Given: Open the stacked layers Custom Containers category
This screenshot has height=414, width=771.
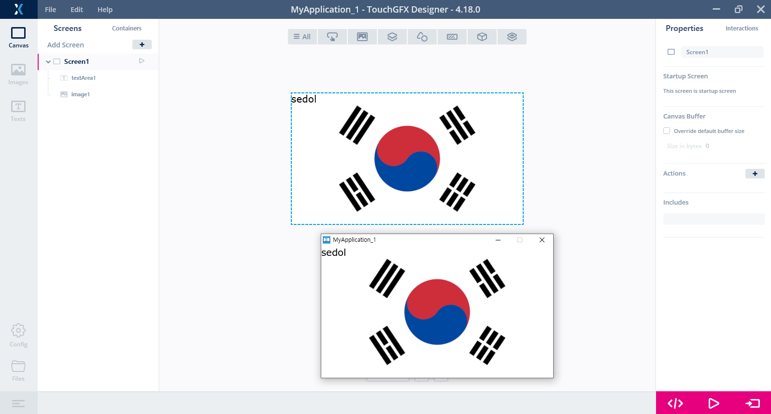Looking at the screenshot, I should 512,37.
